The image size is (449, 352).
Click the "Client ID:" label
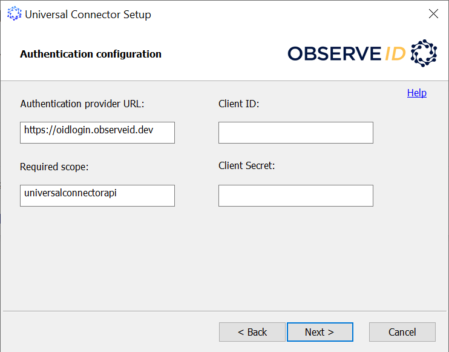coord(238,104)
